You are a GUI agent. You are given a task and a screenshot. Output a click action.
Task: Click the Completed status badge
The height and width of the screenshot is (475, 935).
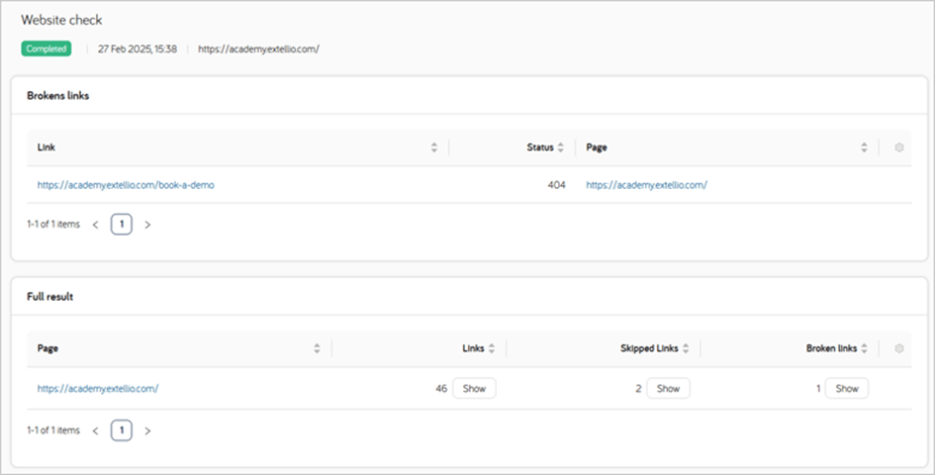click(47, 48)
